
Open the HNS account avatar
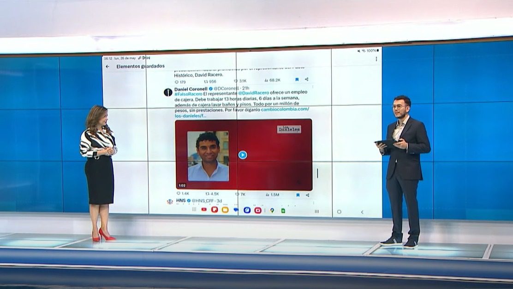point(170,202)
